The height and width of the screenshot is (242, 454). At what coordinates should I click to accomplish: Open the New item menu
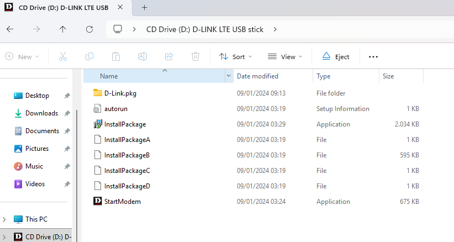(22, 56)
